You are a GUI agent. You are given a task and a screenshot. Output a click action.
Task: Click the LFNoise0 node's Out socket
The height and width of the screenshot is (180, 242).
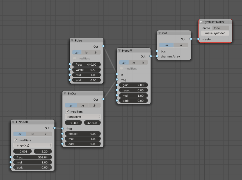(x=54, y=128)
